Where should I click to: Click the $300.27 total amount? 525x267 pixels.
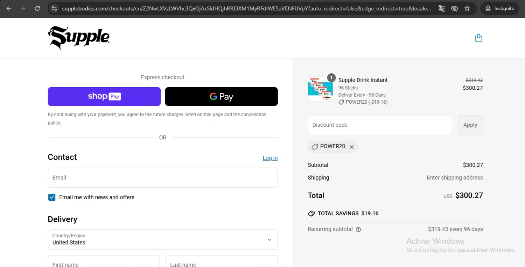tap(469, 195)
